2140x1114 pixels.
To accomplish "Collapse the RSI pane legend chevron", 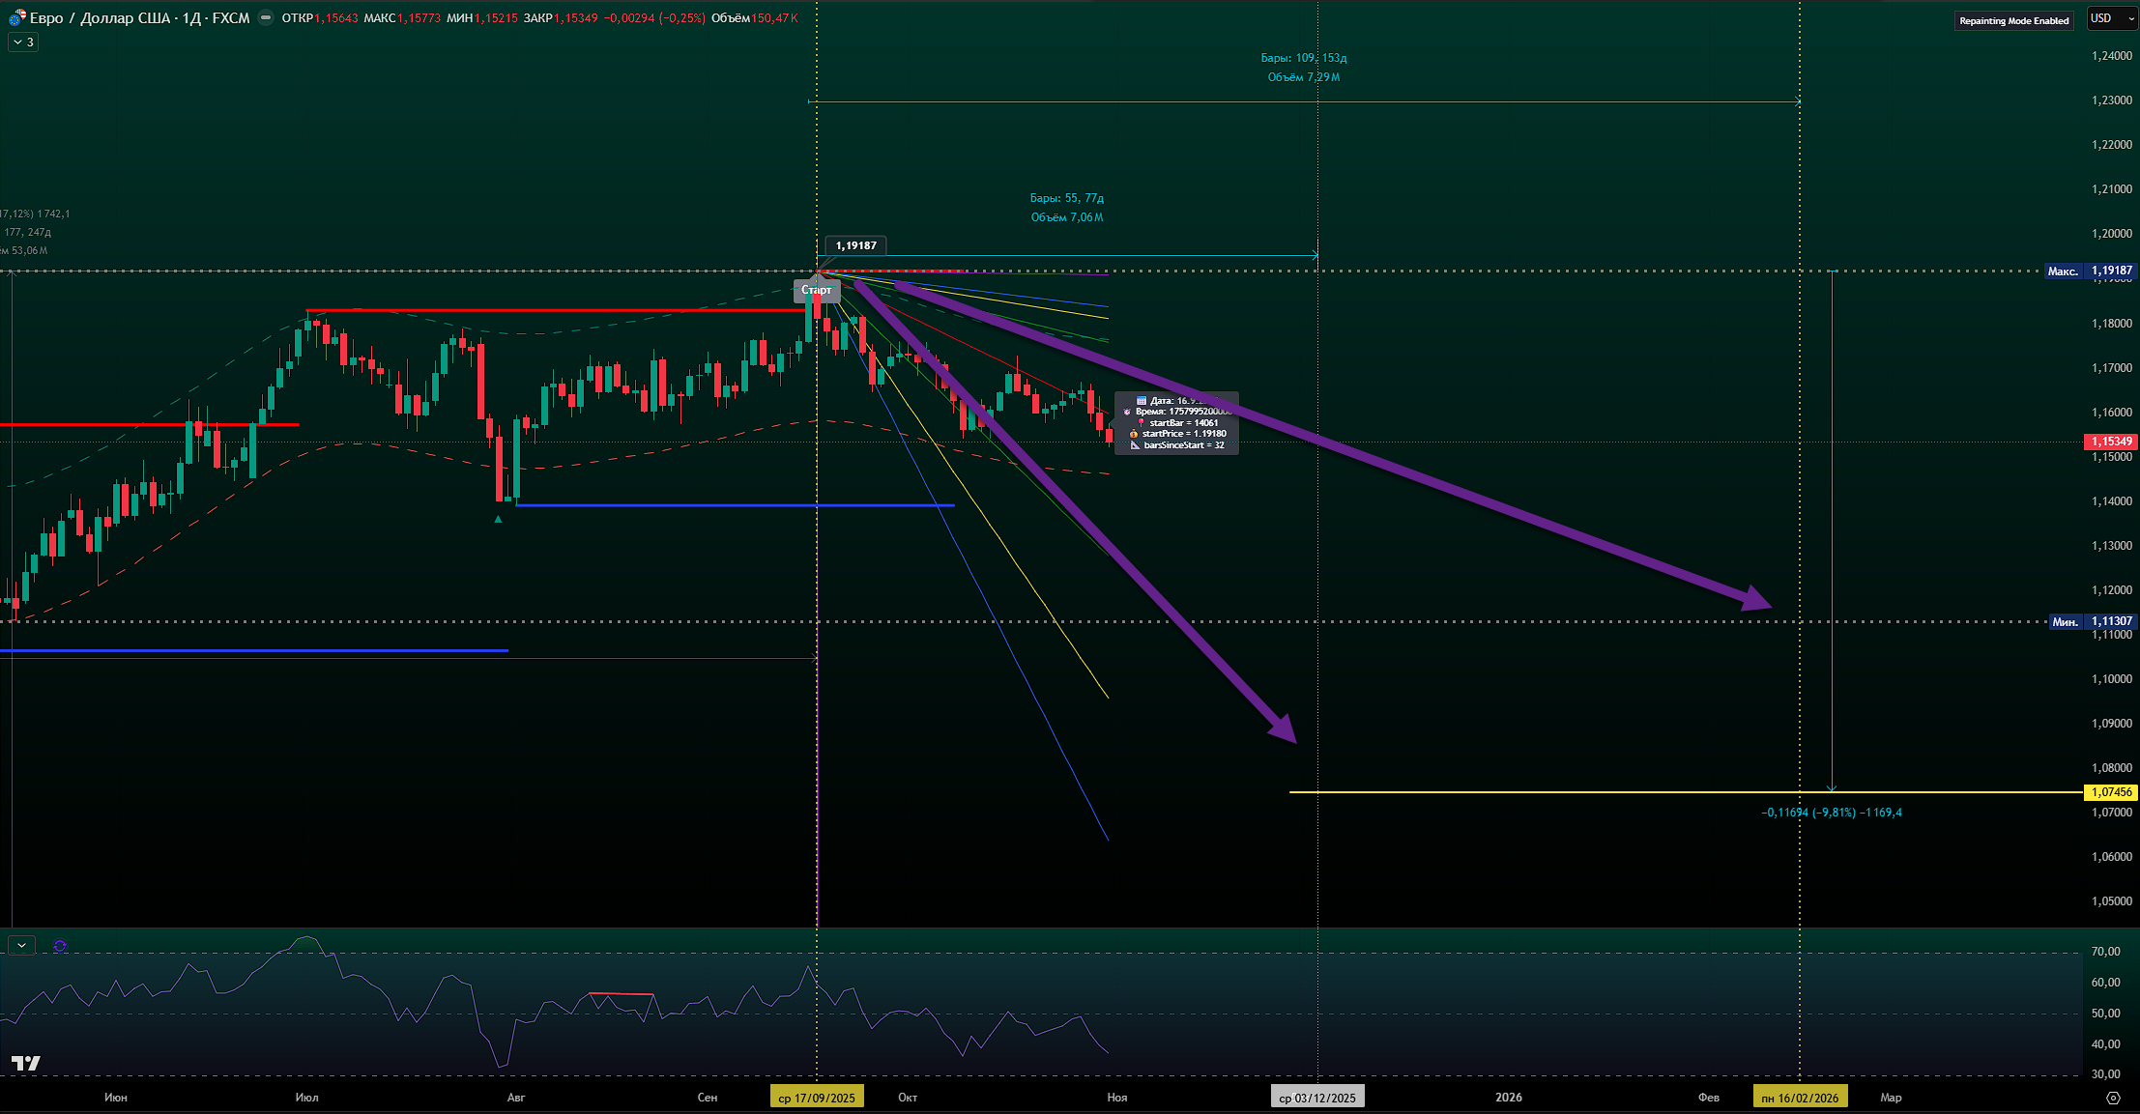I will pyautogui.click(x=21, y=945).
